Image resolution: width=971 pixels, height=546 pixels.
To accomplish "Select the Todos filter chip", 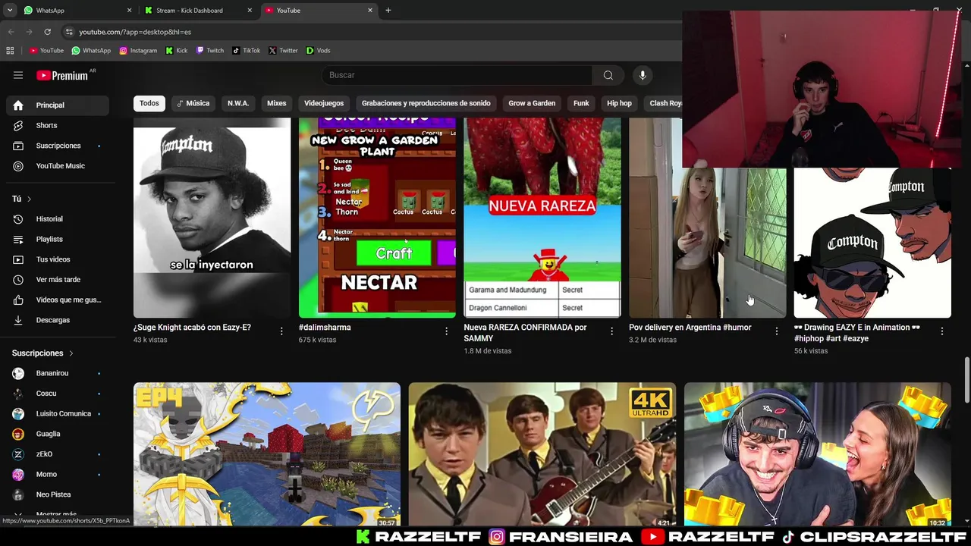I will tap(149, 103).
